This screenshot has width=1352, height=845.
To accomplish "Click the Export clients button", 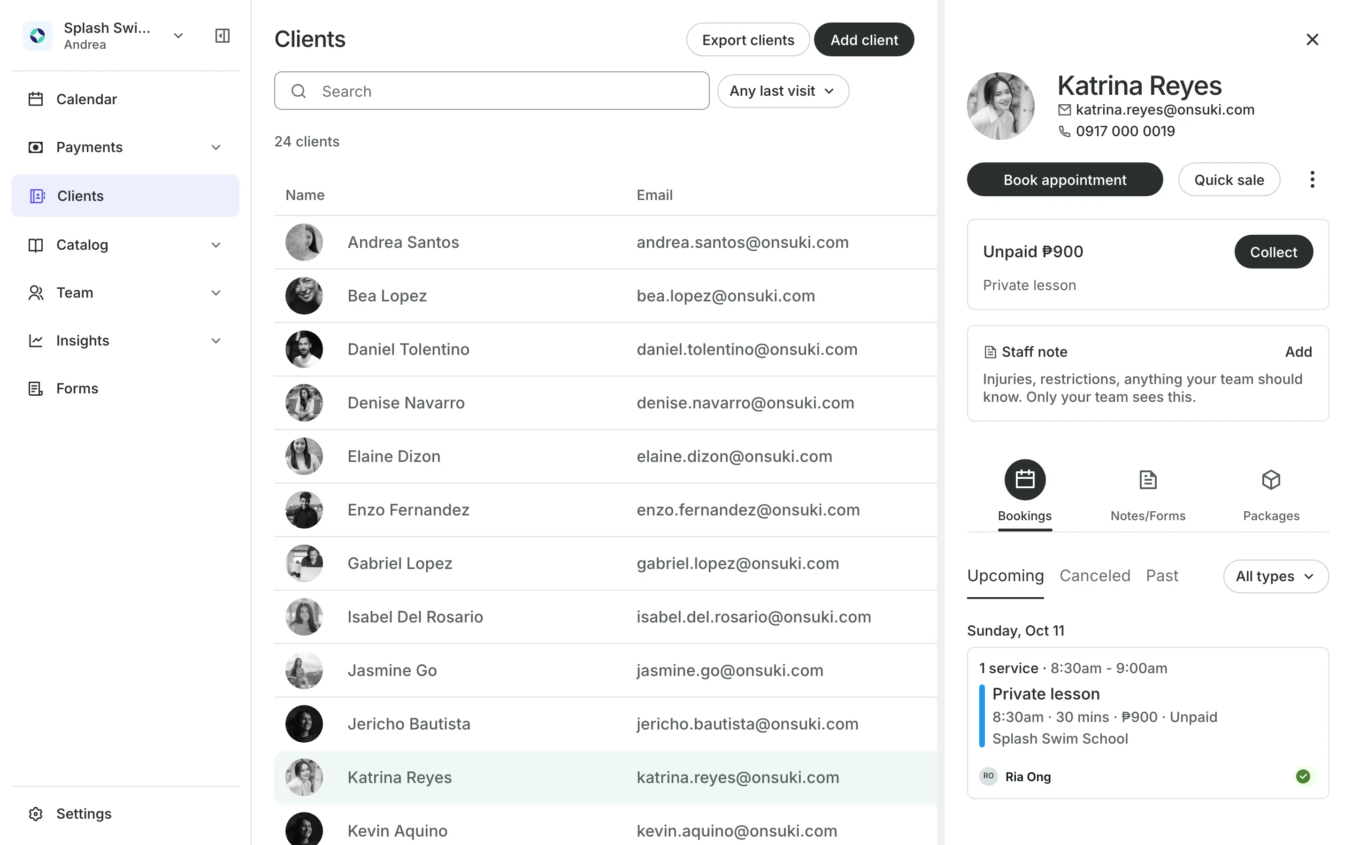I will [747, 40].
